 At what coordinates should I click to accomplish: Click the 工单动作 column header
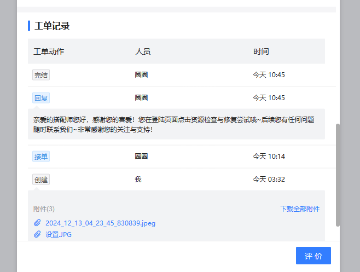click(x=49, y=51)
